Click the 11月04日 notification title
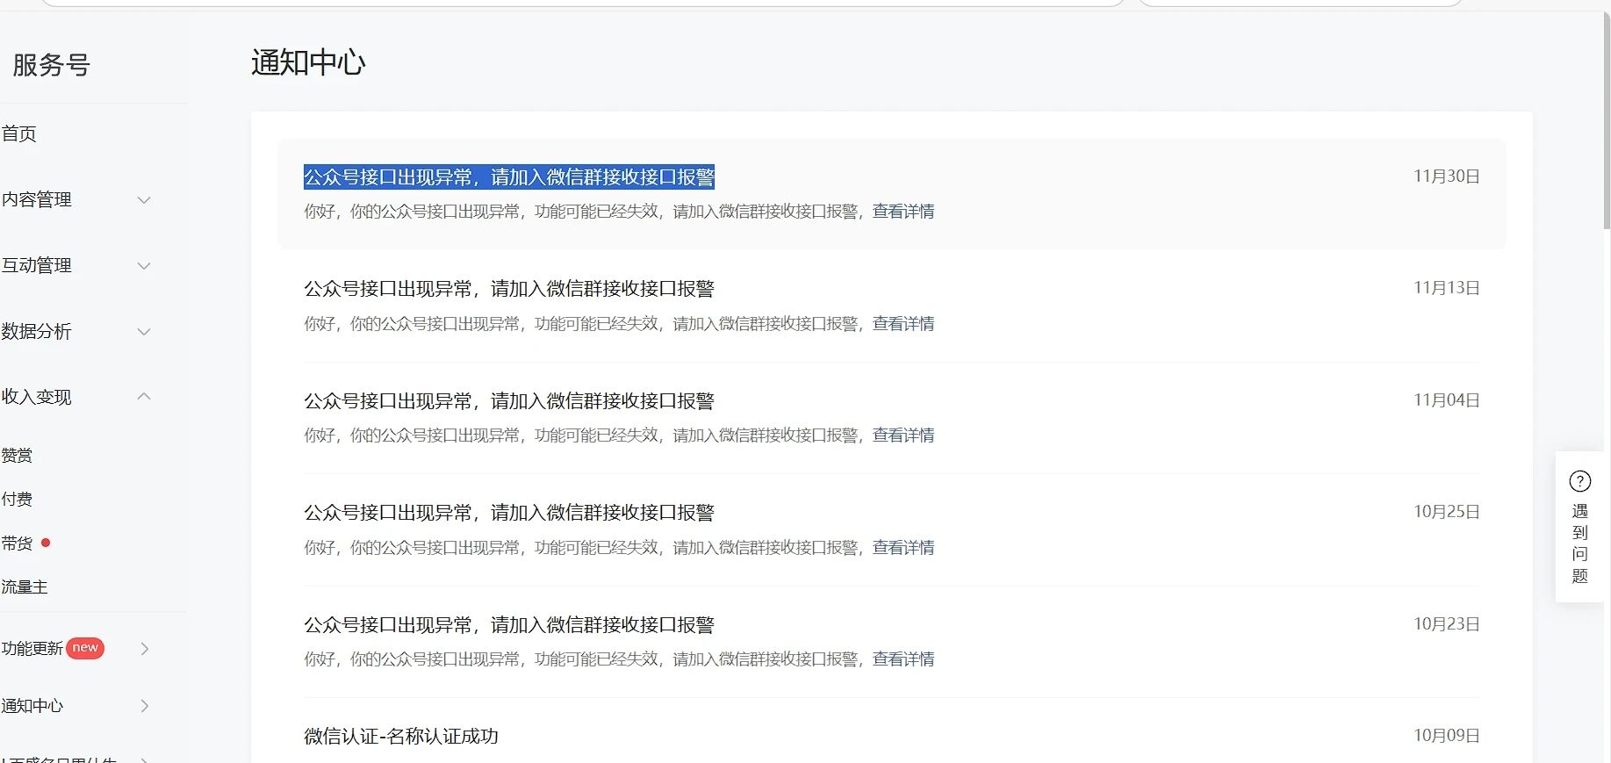1611x763 pixels. 509,401
